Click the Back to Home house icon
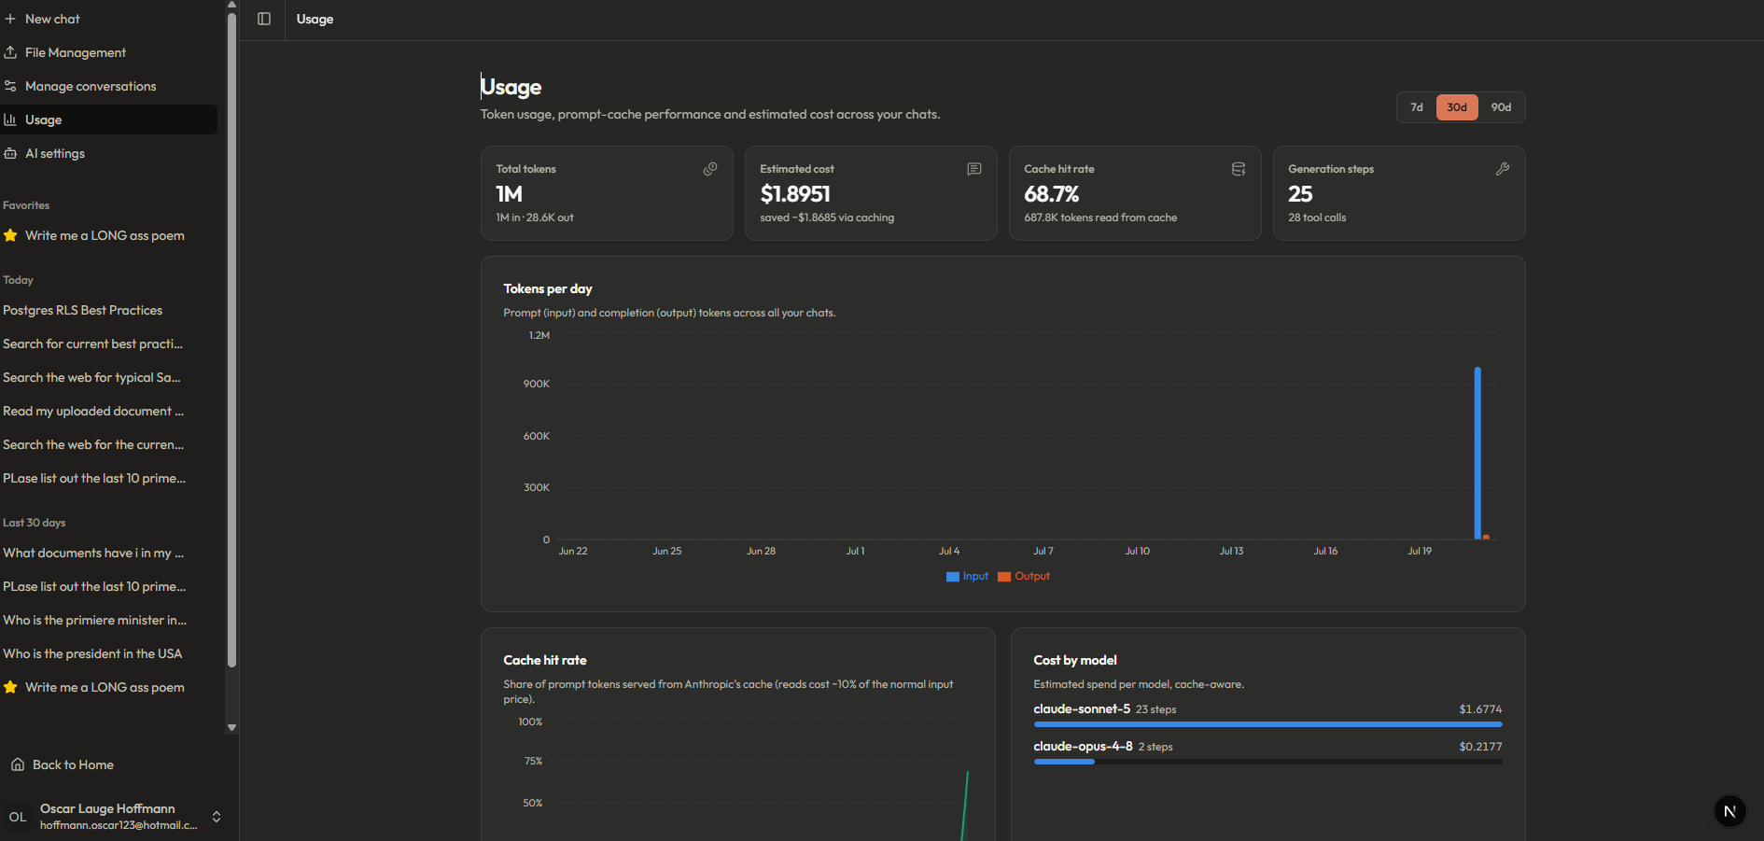The image size is (1764, 841). pyautogui.click(x=18, y=764)
